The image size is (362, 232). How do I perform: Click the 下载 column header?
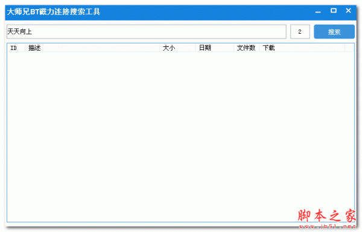click(302, 48)
